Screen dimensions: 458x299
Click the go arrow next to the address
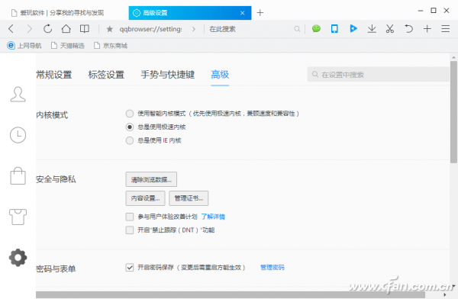coord(194,29)
